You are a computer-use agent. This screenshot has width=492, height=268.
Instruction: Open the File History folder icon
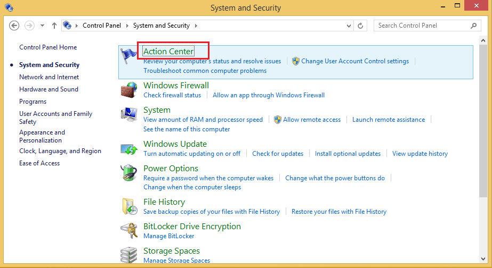coord(129,206)
